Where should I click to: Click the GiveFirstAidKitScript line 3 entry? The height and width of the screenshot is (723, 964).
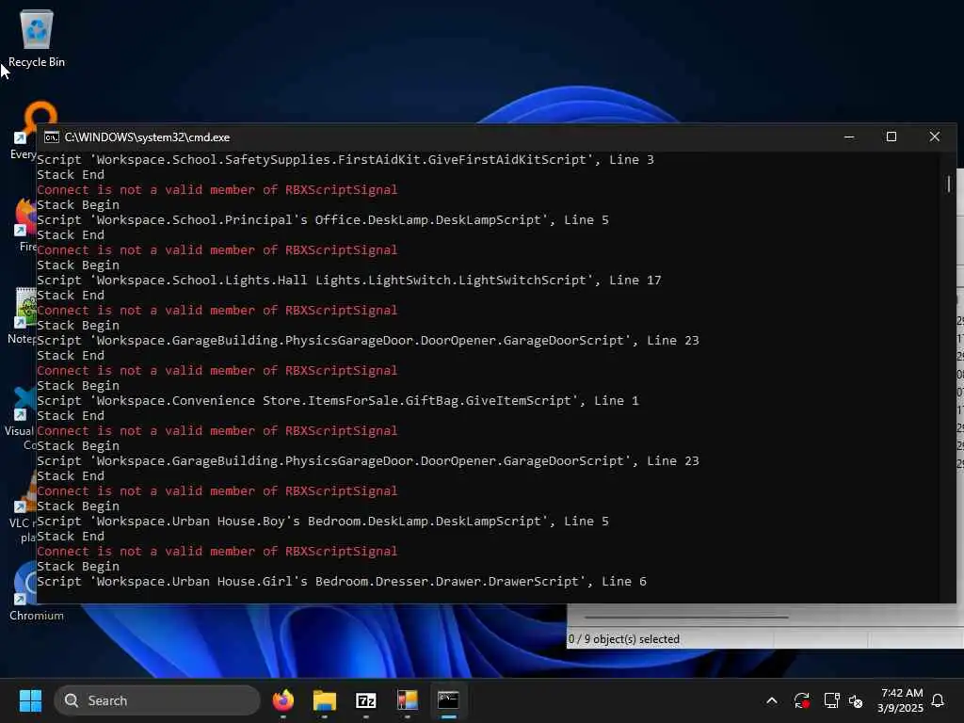coord(345,160)
